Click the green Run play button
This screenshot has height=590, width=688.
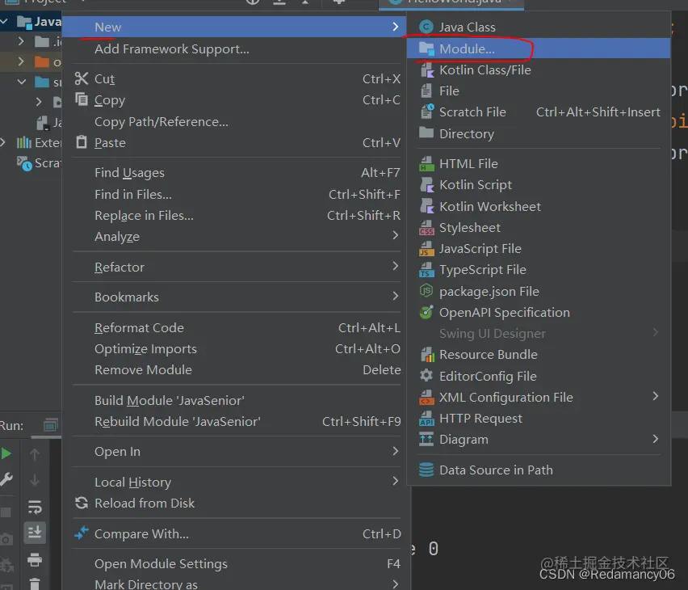(6, 453)
